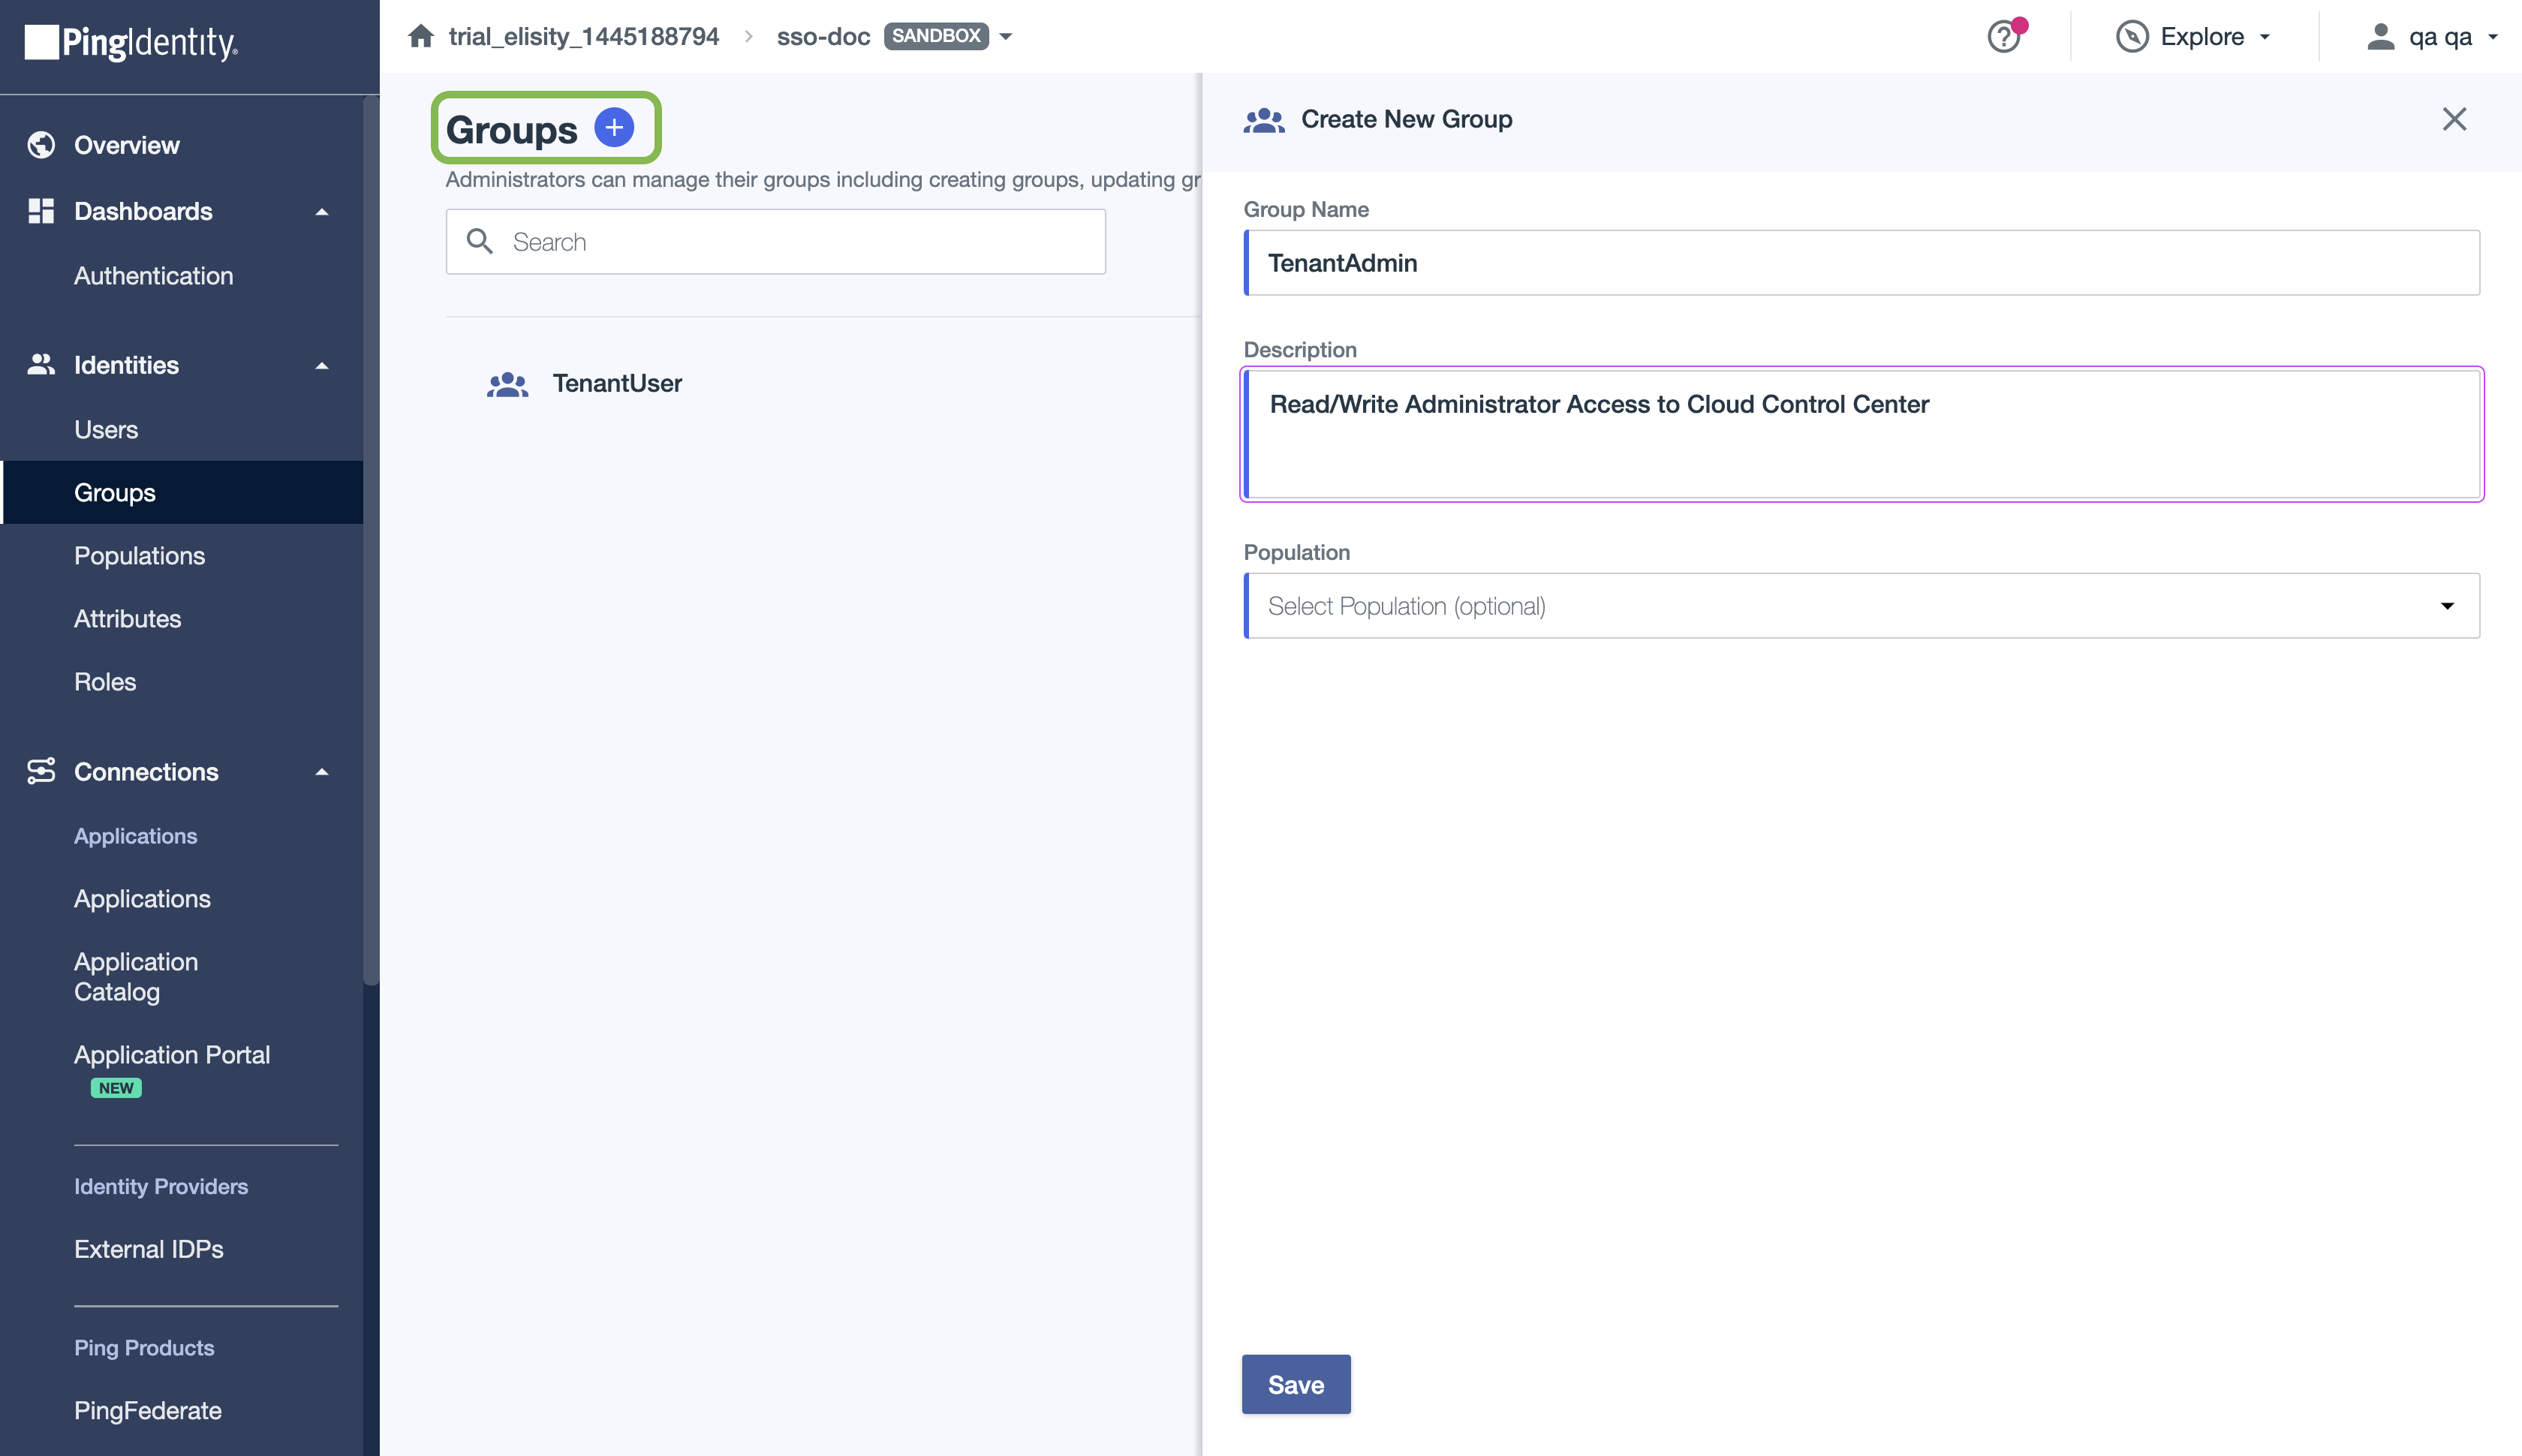Click the Overview globe icon
This screenshot has width=2522, height=1456.
(41, 145)
